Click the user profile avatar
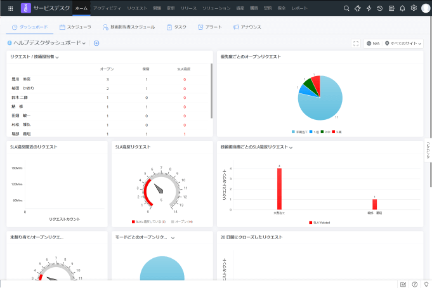The image size is (432, 288). 426,8
